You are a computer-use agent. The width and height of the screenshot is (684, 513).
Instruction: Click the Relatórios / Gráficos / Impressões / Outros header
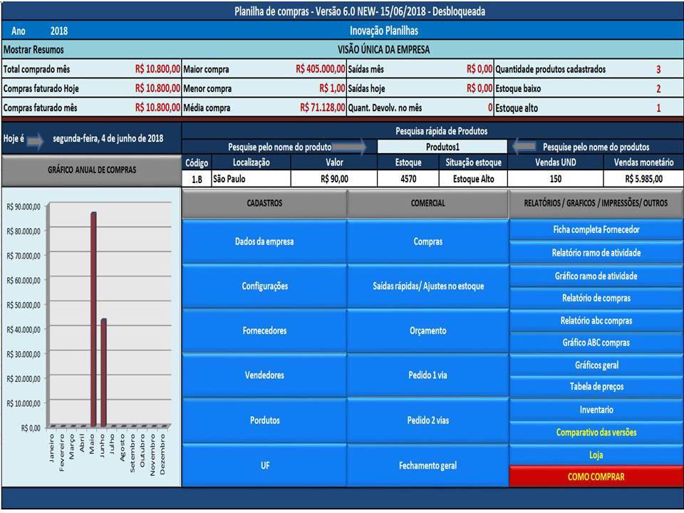pos(596,203)
